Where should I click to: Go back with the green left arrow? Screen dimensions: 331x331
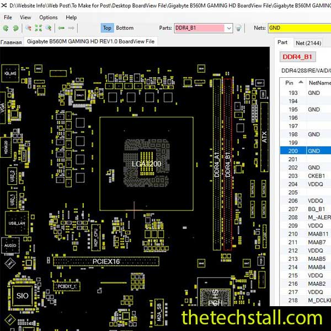61,28
